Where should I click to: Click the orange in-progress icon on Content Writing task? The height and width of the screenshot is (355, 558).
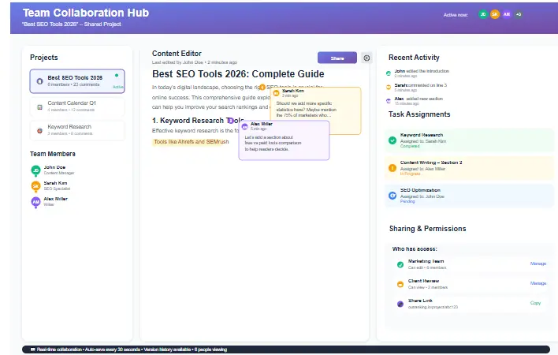(392, 168)
